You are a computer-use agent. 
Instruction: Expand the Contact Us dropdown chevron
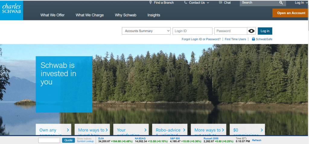coord(208,3)
